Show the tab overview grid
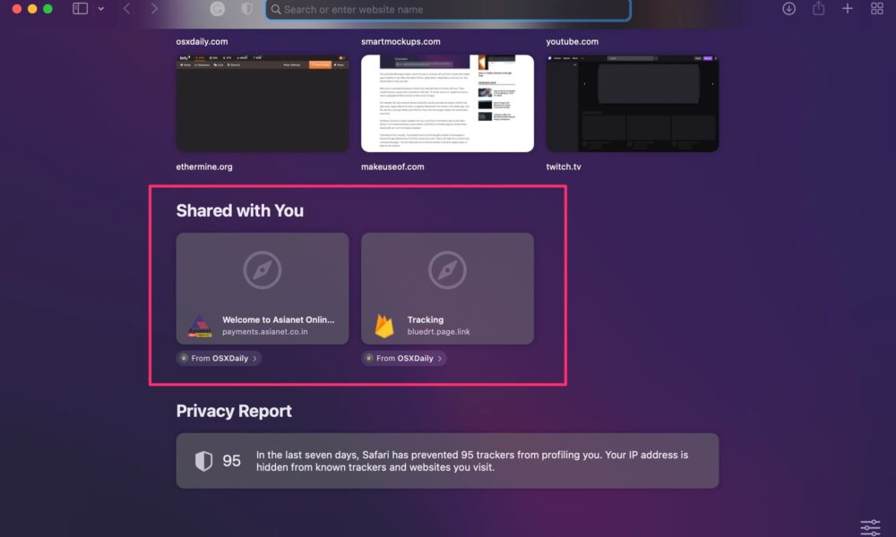Screen dimensions: 896x537 click(x=876, y=9)
